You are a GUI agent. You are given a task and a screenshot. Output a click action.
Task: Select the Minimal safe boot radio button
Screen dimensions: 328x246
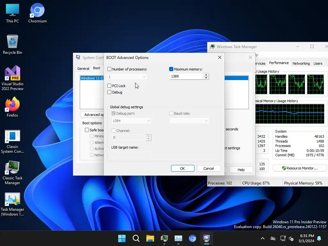click(x=92, y=136)
